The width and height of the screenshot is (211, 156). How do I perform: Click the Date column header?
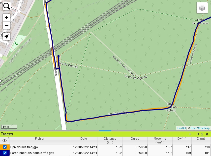(x=83, y=139)
